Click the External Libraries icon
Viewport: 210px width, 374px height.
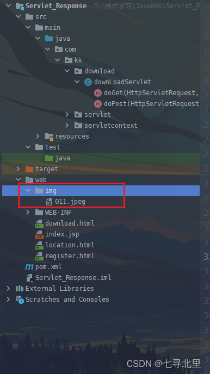coord(20,288)
